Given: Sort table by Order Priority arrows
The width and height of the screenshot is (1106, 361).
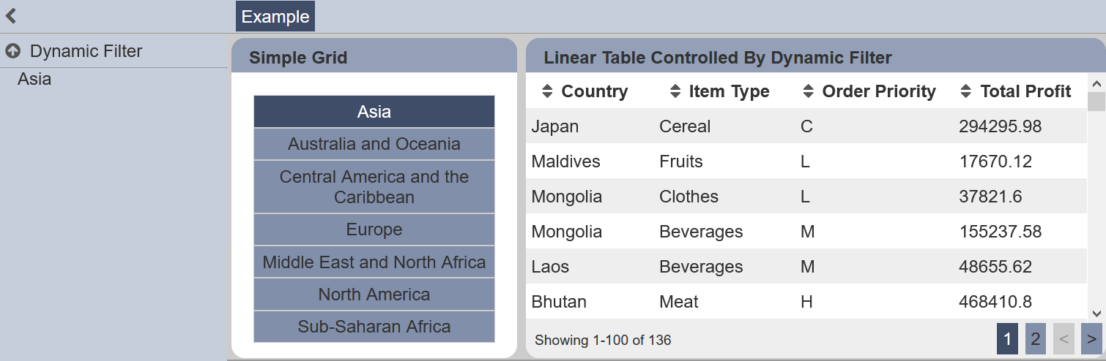Looking at the screenshot, I should point(809,91).
